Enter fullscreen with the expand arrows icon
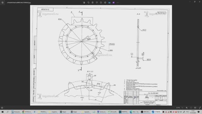The height and width of the screenshot is (114, 202). (200, 108)
